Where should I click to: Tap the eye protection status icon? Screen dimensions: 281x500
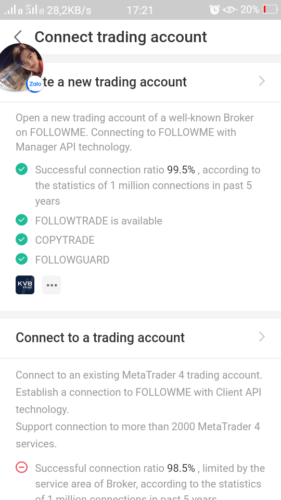[x=229, y=10]
